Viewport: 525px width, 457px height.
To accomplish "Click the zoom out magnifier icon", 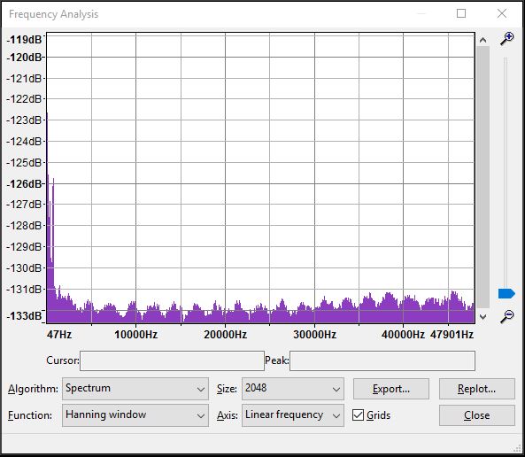I will [507, 316].
